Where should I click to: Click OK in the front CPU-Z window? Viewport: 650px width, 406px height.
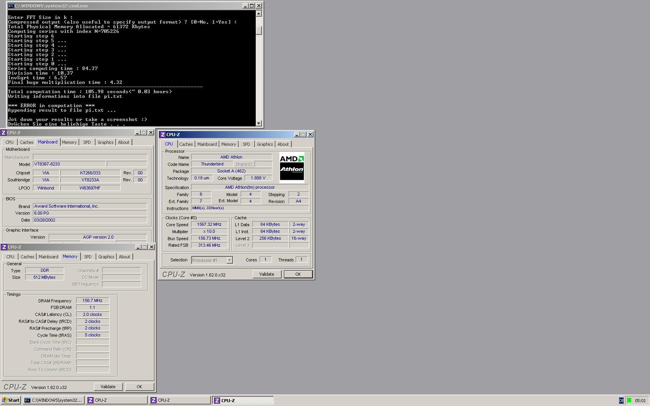point(298,274)
